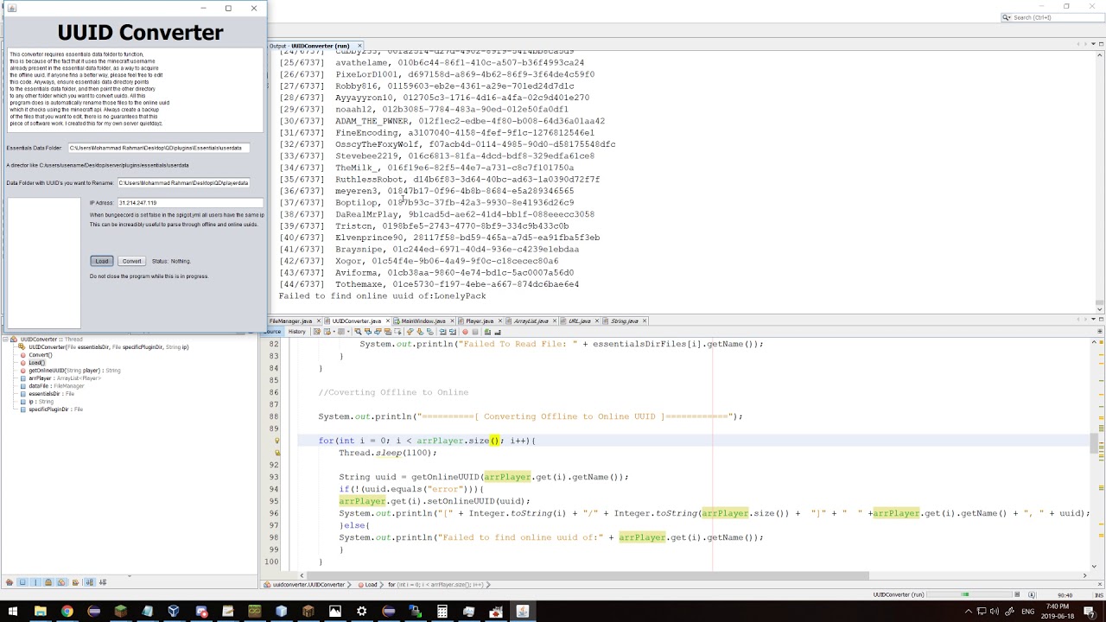Toggle show inner classes filter in navigator
The height and width of the screenshot is (622, 1106).
(61, 582)
